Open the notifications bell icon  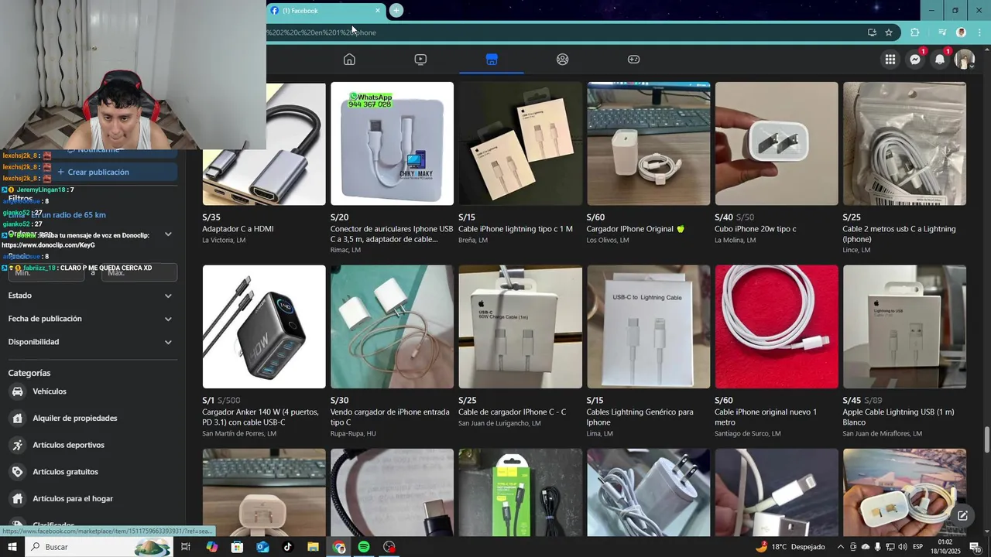[x=940, y=60]
